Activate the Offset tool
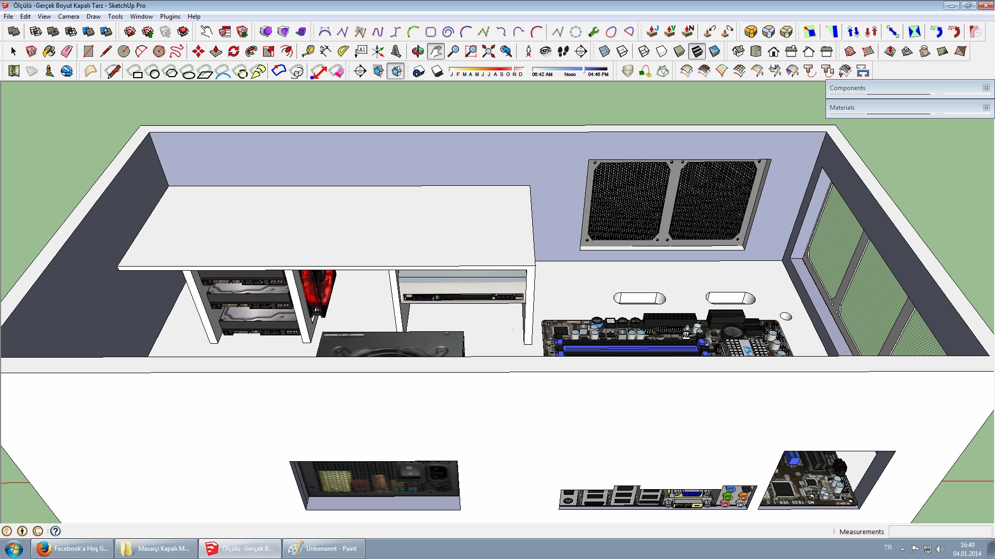The width and height of the screenshot is (995, 559). tap(287, 51)
